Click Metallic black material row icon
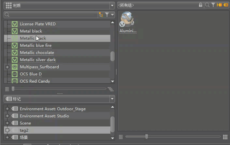Viewport: 230px width, 145px height. pos(15,38)
